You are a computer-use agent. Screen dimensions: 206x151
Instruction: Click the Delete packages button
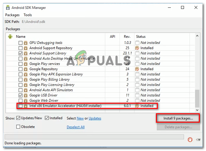pos(178,127)
